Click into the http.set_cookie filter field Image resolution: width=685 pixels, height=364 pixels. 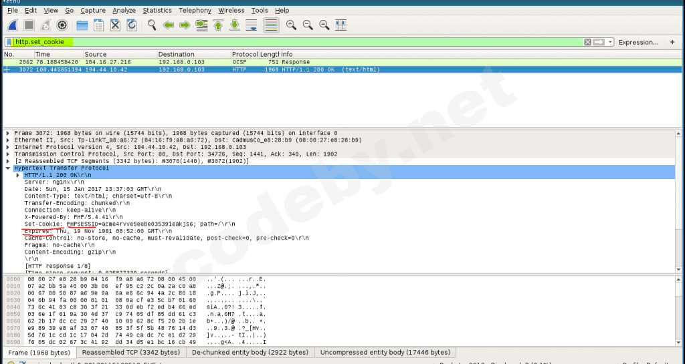(298, 42)
